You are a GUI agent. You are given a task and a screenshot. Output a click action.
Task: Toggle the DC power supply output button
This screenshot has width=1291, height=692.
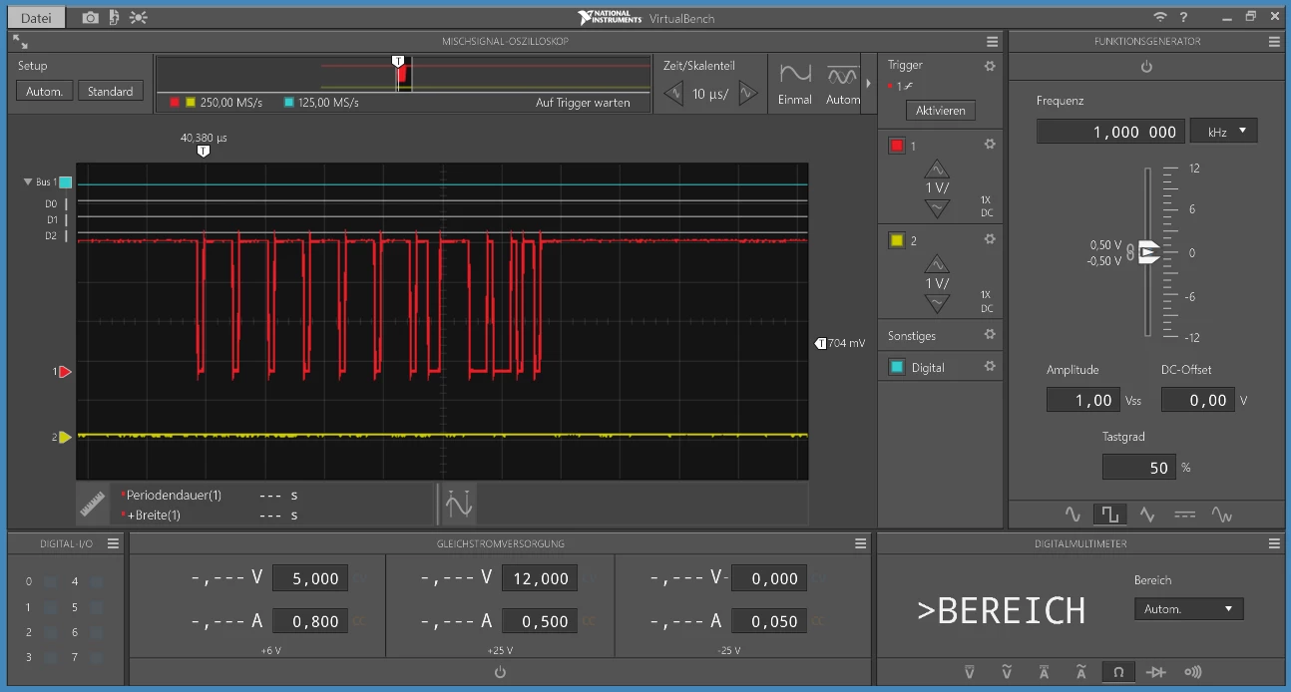coord(500,672)
